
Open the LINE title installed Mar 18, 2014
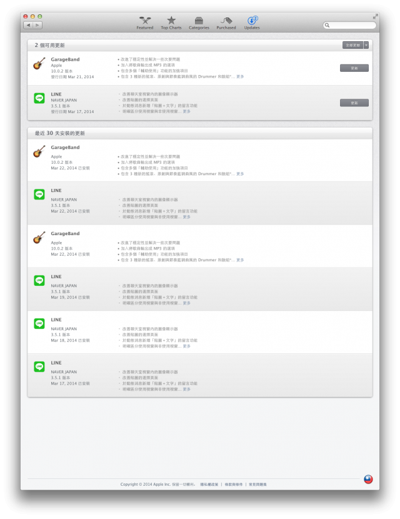tap(56, 320)
